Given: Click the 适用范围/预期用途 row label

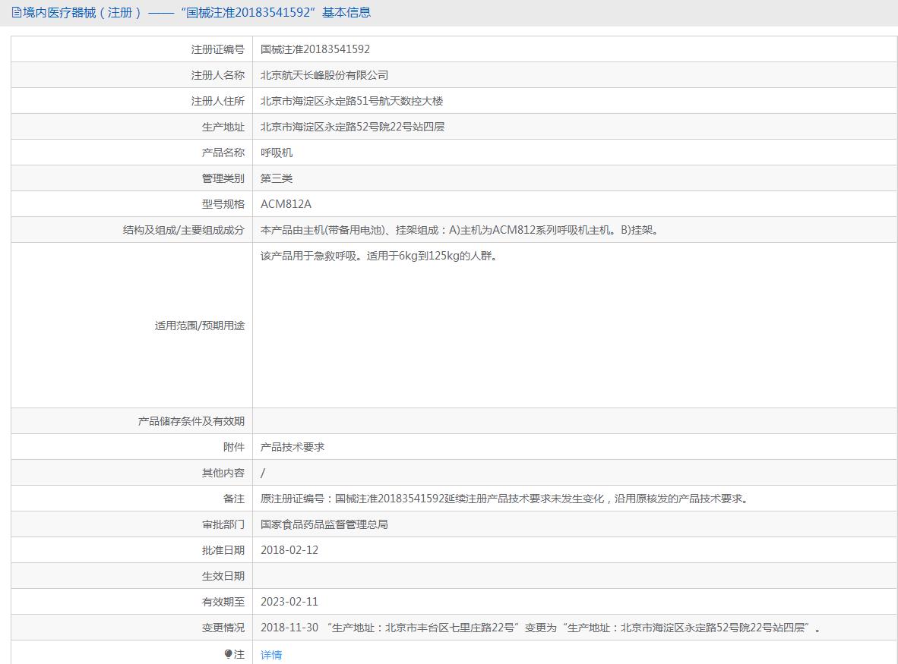Looking at the screenshot, I should 199,326.
